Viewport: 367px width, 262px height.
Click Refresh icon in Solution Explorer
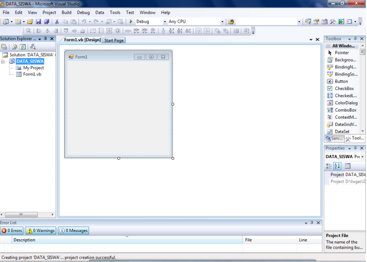pyautogui.click(x=22, y=47)
